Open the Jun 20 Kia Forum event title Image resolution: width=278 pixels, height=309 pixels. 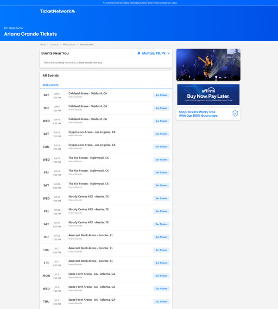coord(88,183)
